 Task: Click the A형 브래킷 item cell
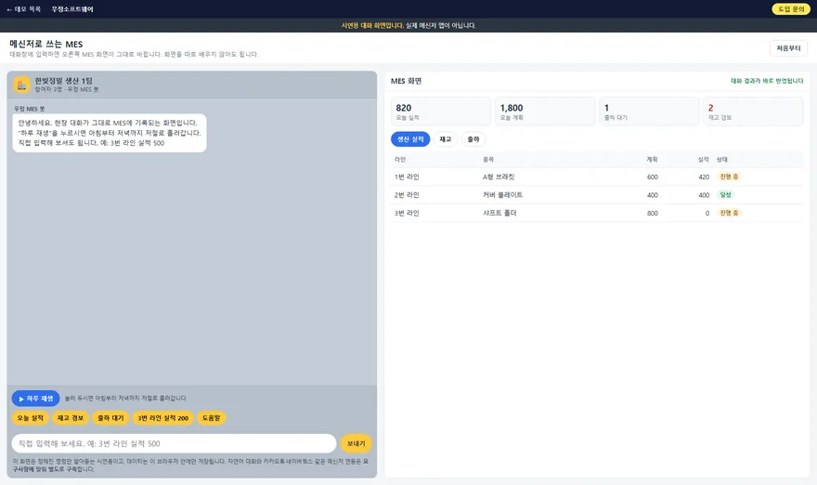pyautogui.click(x=499, y=177)
